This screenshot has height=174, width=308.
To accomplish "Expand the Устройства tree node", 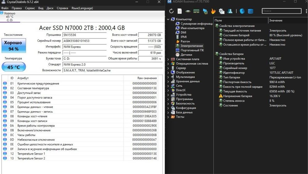I will pyautogui.click(x=168, y=95).
